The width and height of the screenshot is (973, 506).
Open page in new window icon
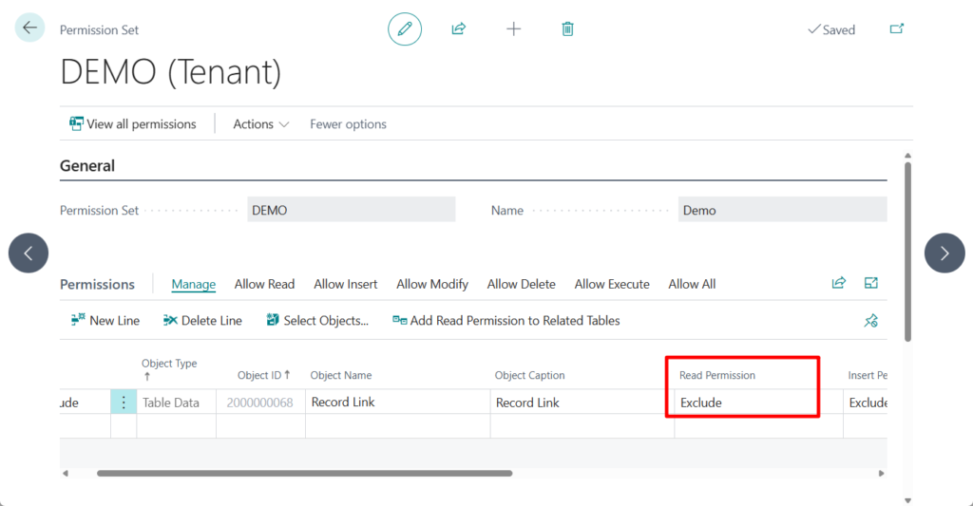pos(896,29)
